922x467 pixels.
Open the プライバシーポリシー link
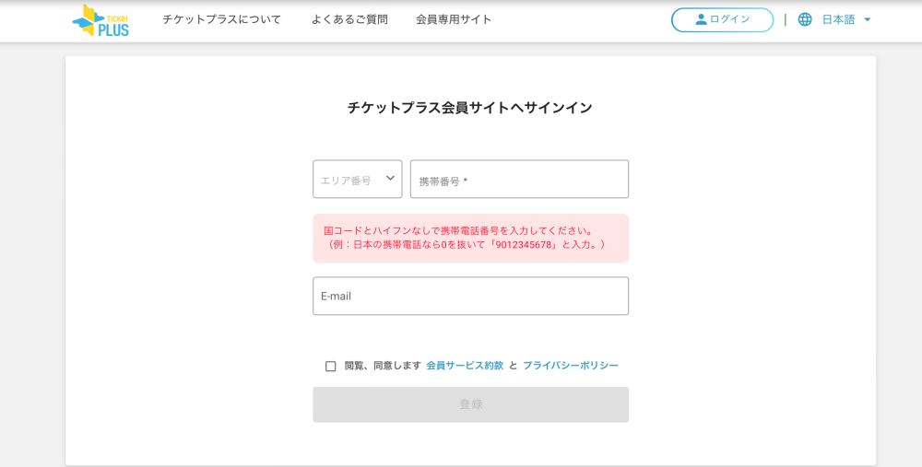coord(571,366)
